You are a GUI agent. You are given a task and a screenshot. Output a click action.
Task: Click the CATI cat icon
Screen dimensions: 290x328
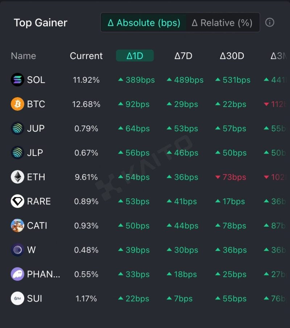tap(17, 226)
